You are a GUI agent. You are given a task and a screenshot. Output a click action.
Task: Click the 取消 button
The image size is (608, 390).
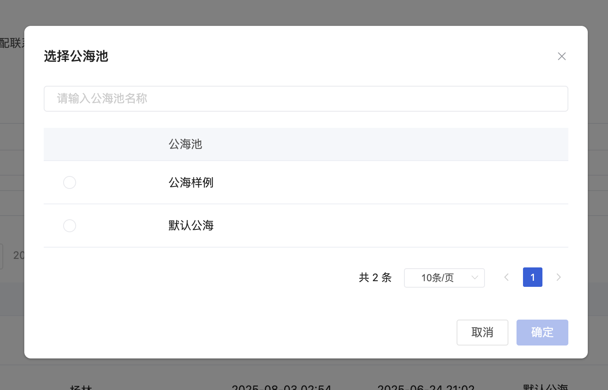click(x=482, y=333)
